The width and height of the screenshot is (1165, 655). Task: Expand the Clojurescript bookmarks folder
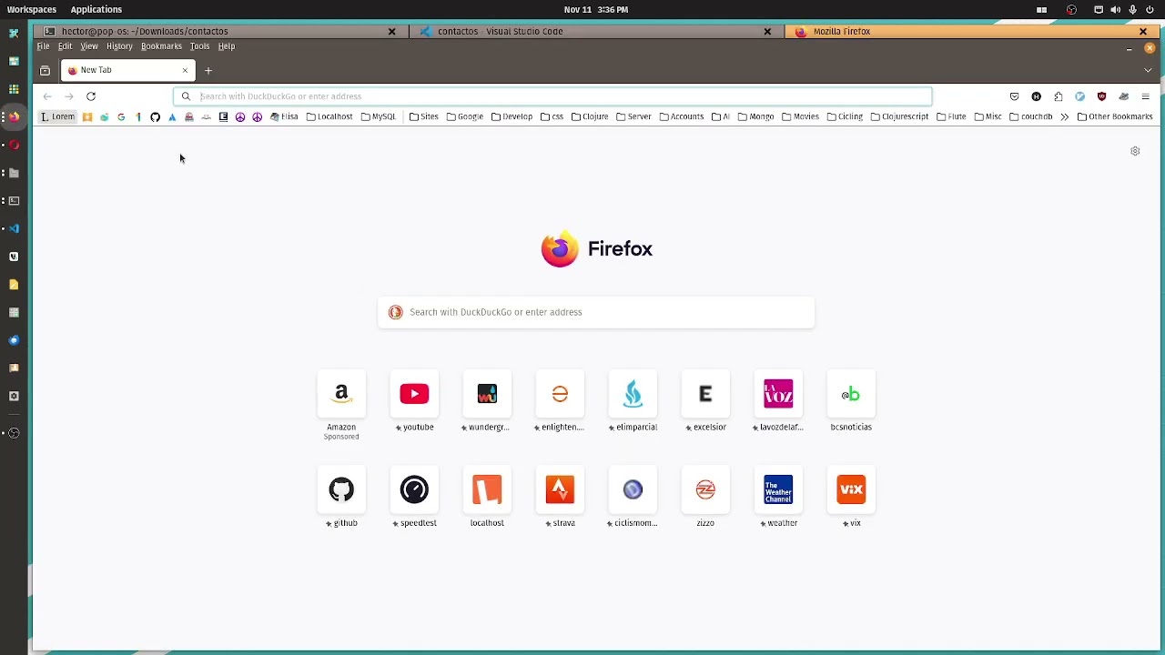(899, 116)
